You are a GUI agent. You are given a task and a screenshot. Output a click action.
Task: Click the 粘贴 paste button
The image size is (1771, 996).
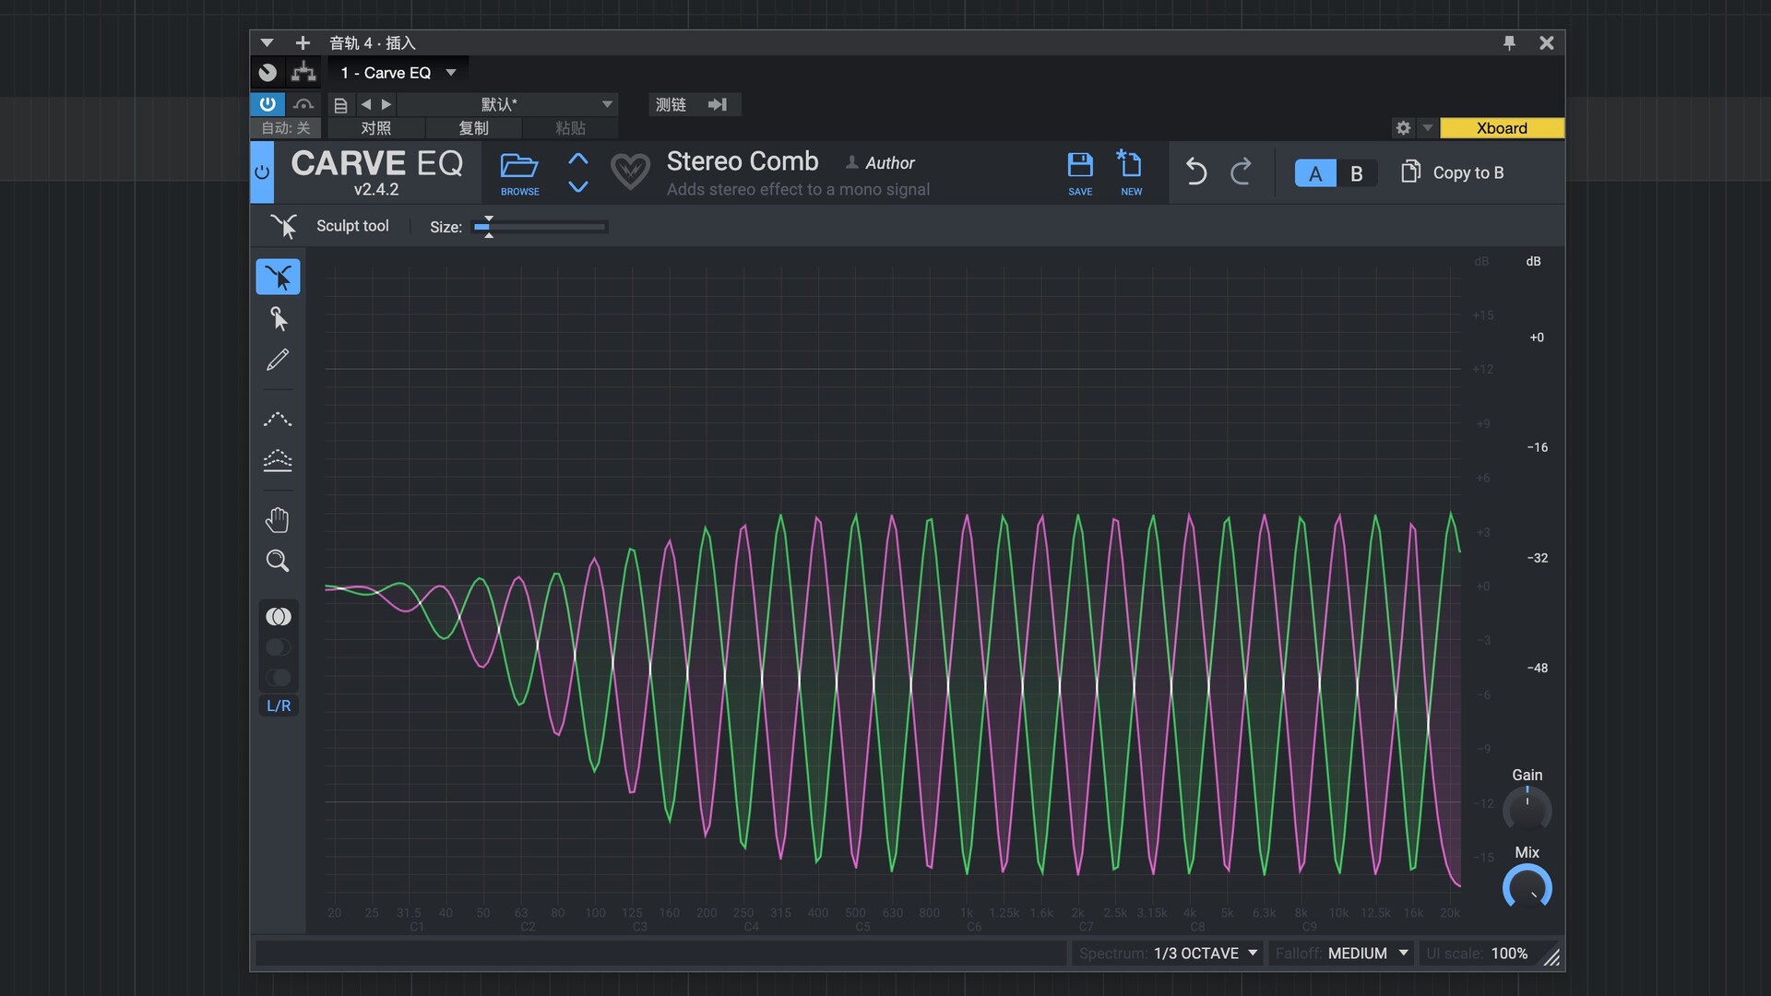(570, 128)
